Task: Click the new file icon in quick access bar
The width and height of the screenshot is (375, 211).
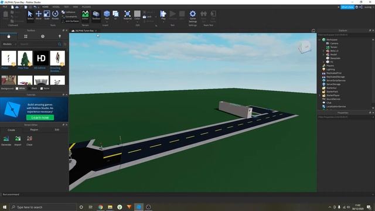Action: click(x=12, y=7)
